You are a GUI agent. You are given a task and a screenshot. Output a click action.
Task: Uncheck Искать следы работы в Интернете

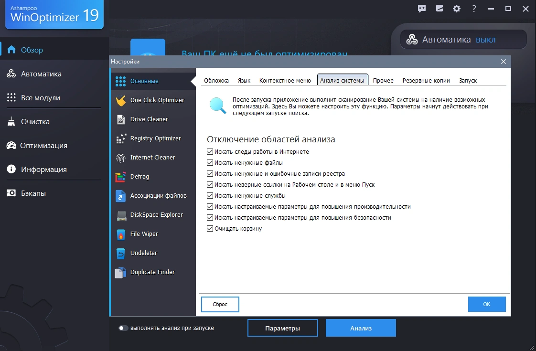pos(210,152)
